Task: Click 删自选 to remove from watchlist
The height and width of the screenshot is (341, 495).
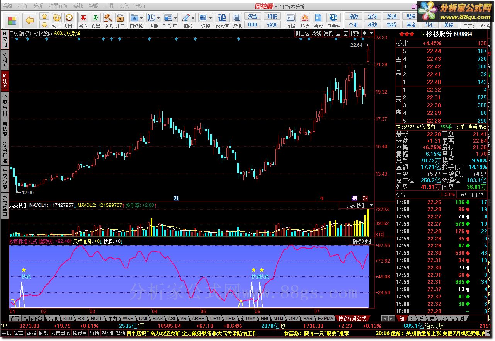Action: pos(302,33)
